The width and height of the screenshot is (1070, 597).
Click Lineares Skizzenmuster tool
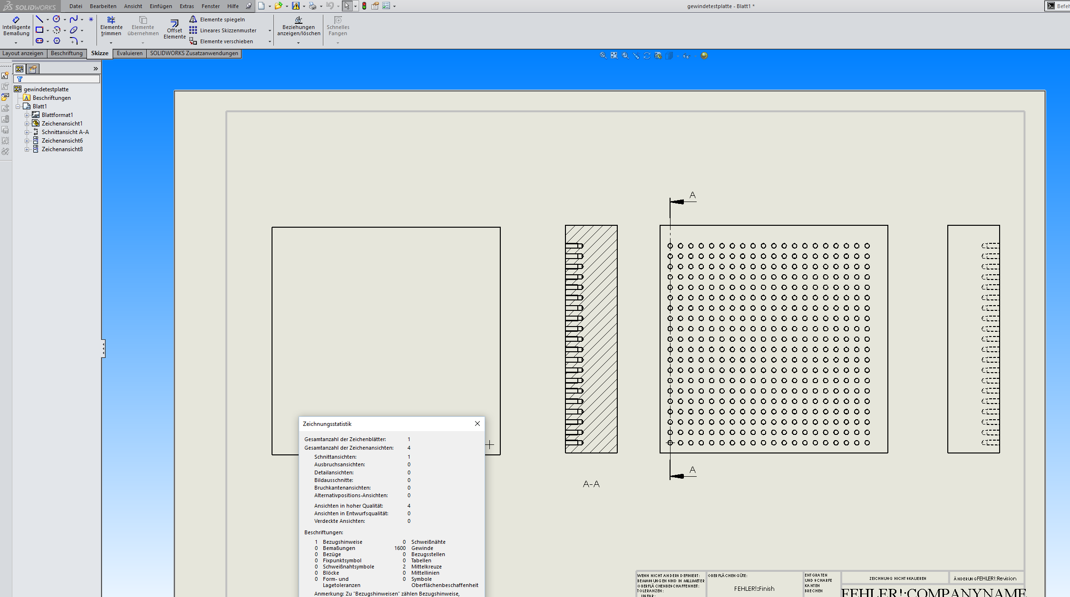click(223, 30)
